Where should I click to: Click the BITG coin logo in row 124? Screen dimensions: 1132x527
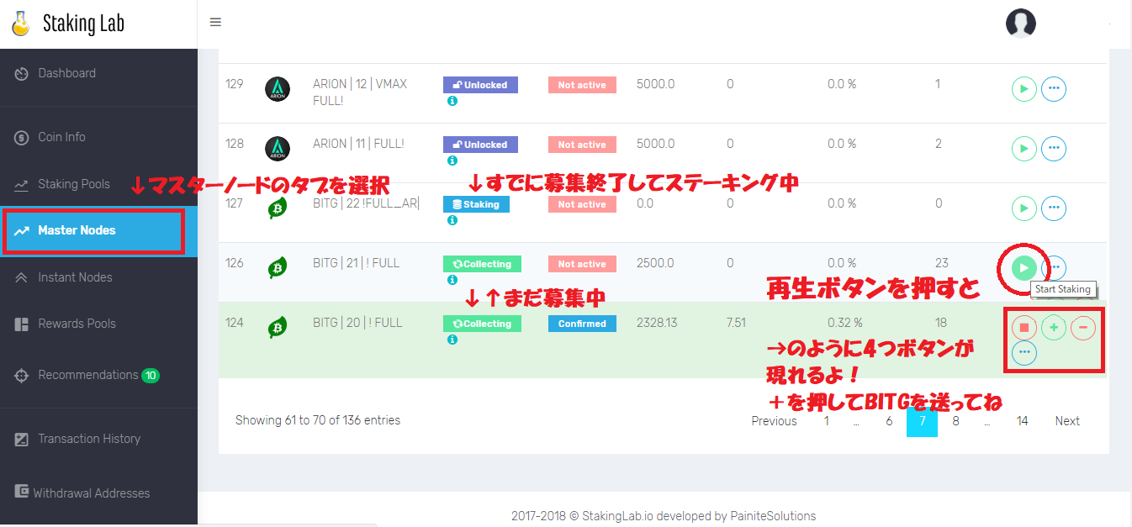[278, 327]
